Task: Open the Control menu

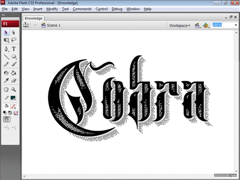Action: 101,9
